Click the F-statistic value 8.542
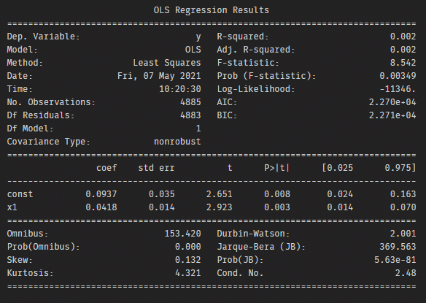The image size is (426, 303). click(403, 63)
